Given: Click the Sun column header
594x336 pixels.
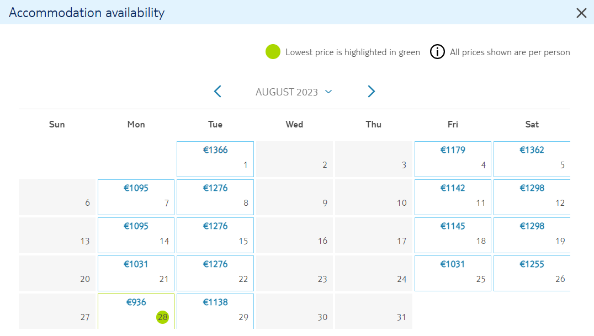Looking at the screenshot, I should pyautogui.click(x=57, y=124).
